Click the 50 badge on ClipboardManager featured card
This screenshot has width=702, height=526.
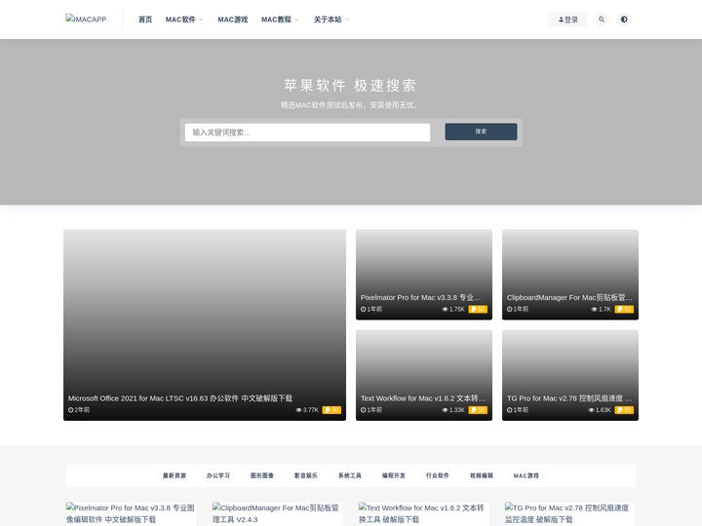click(x=624, y=309)
